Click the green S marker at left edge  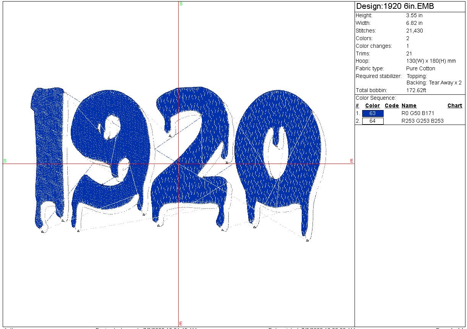pyautogui.click(x=5, y=161)
